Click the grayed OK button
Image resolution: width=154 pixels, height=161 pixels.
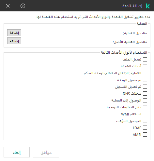pos(46,152)
